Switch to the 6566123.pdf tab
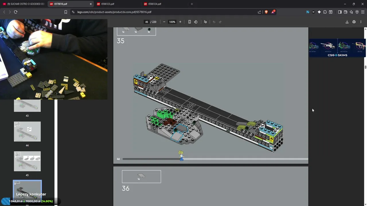 pyautogui.click(x=118, y=4)
